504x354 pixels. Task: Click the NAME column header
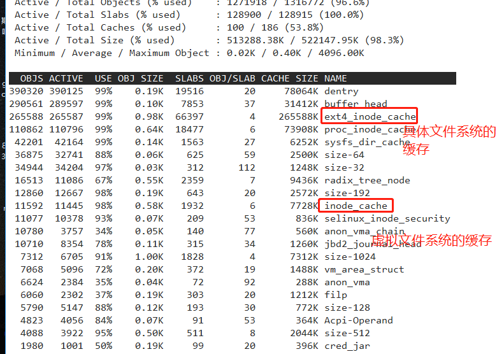[x=336, y=78]
